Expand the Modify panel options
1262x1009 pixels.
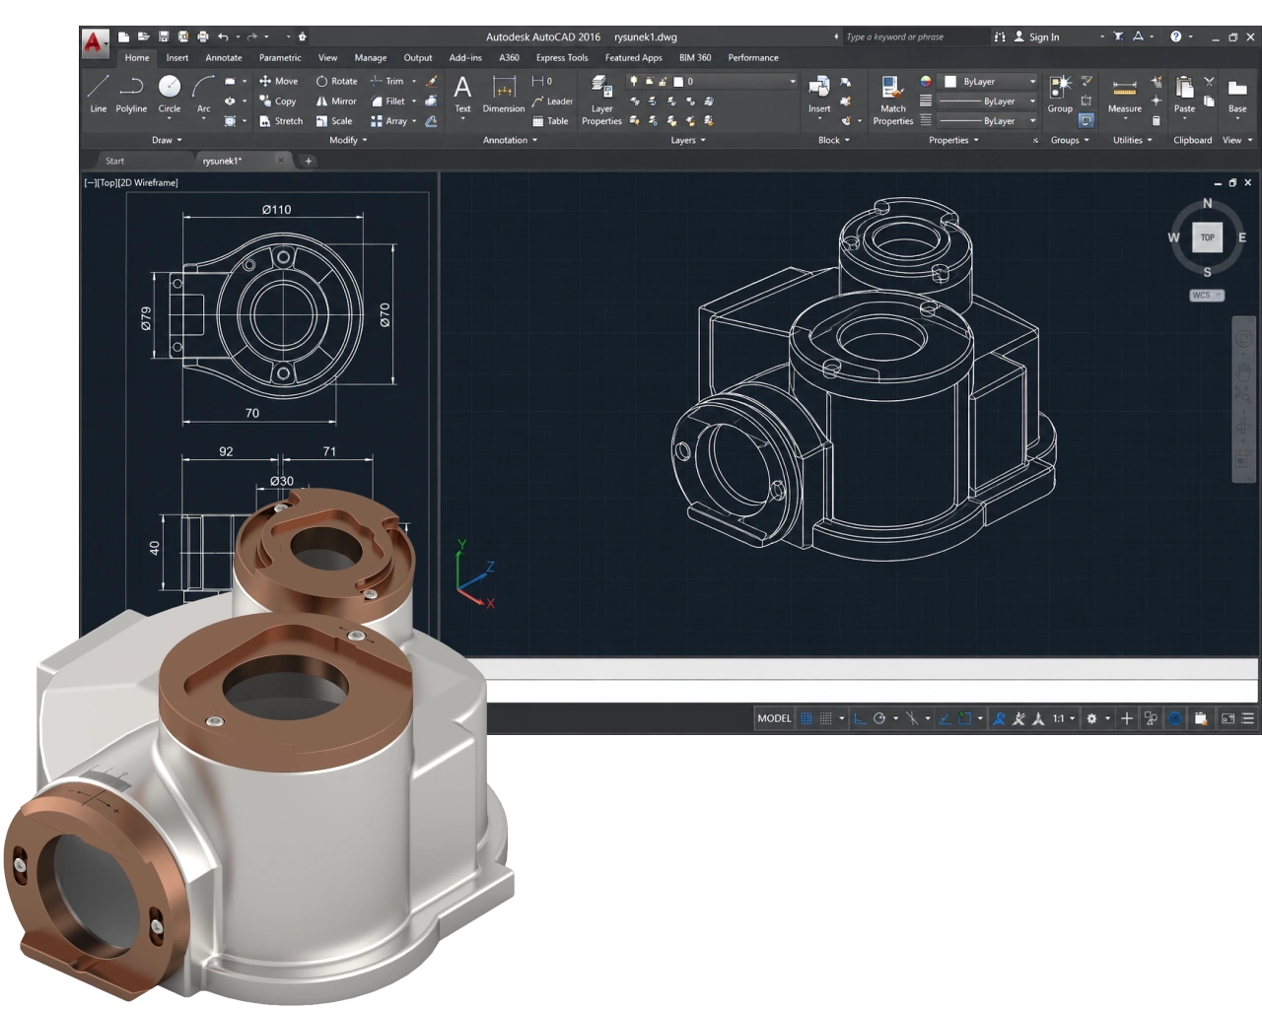pyautogui.click(x=348, y=140)
